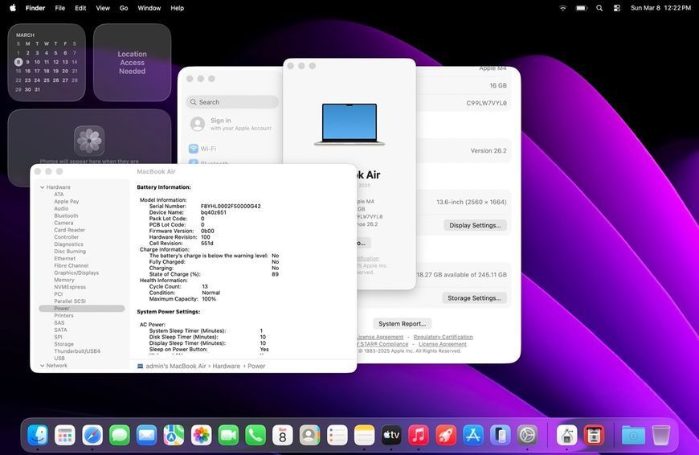This screenshot has height=455, width=699.
Task: Select NVMExpress in sidebar
Action: coord(70,287)
